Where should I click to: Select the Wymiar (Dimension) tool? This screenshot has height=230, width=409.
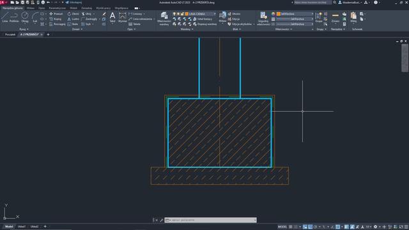[x=122, y=17]
